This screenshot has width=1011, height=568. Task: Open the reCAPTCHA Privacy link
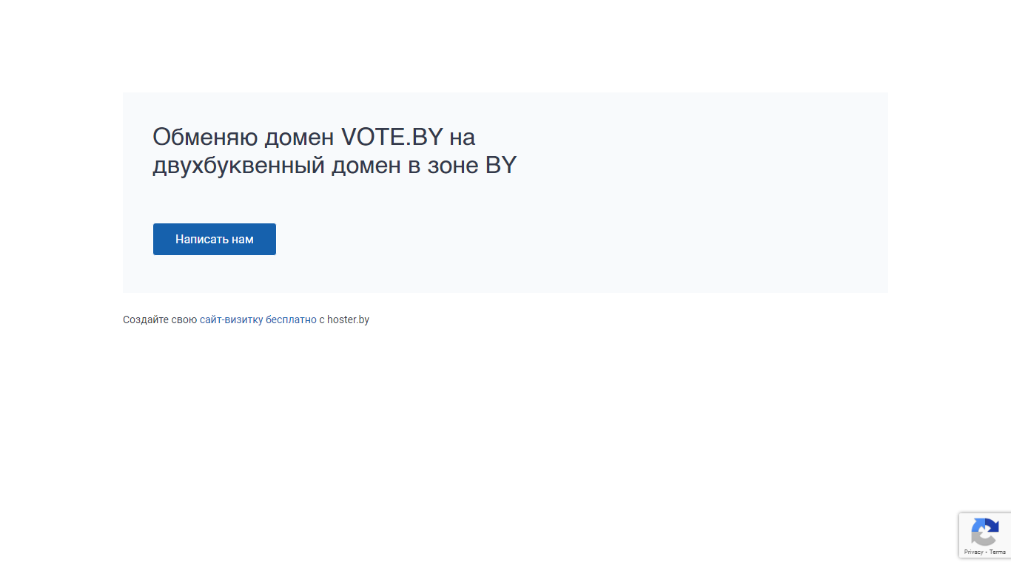(x=973, y=552)
